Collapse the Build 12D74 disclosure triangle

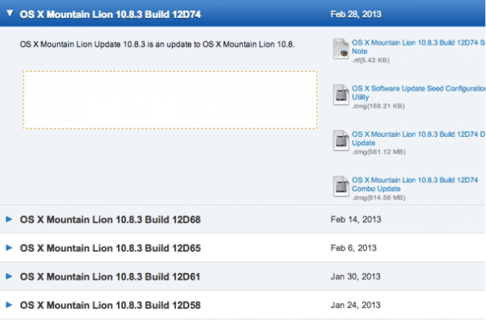coord(10,13)
